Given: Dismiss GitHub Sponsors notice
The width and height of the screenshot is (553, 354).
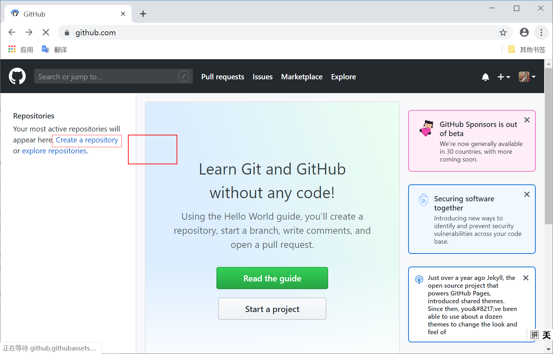Looking at the screenshot, I should pos(527,120).
